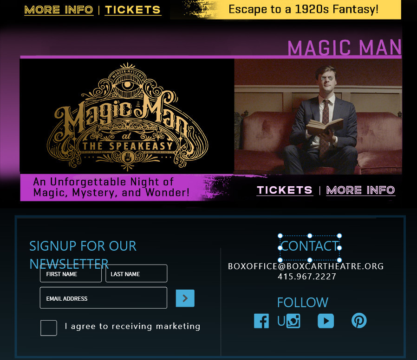This screenshot has height=360, width=417.
Task: Submit newsletter signup with arrow button
Action: point(185,298)
